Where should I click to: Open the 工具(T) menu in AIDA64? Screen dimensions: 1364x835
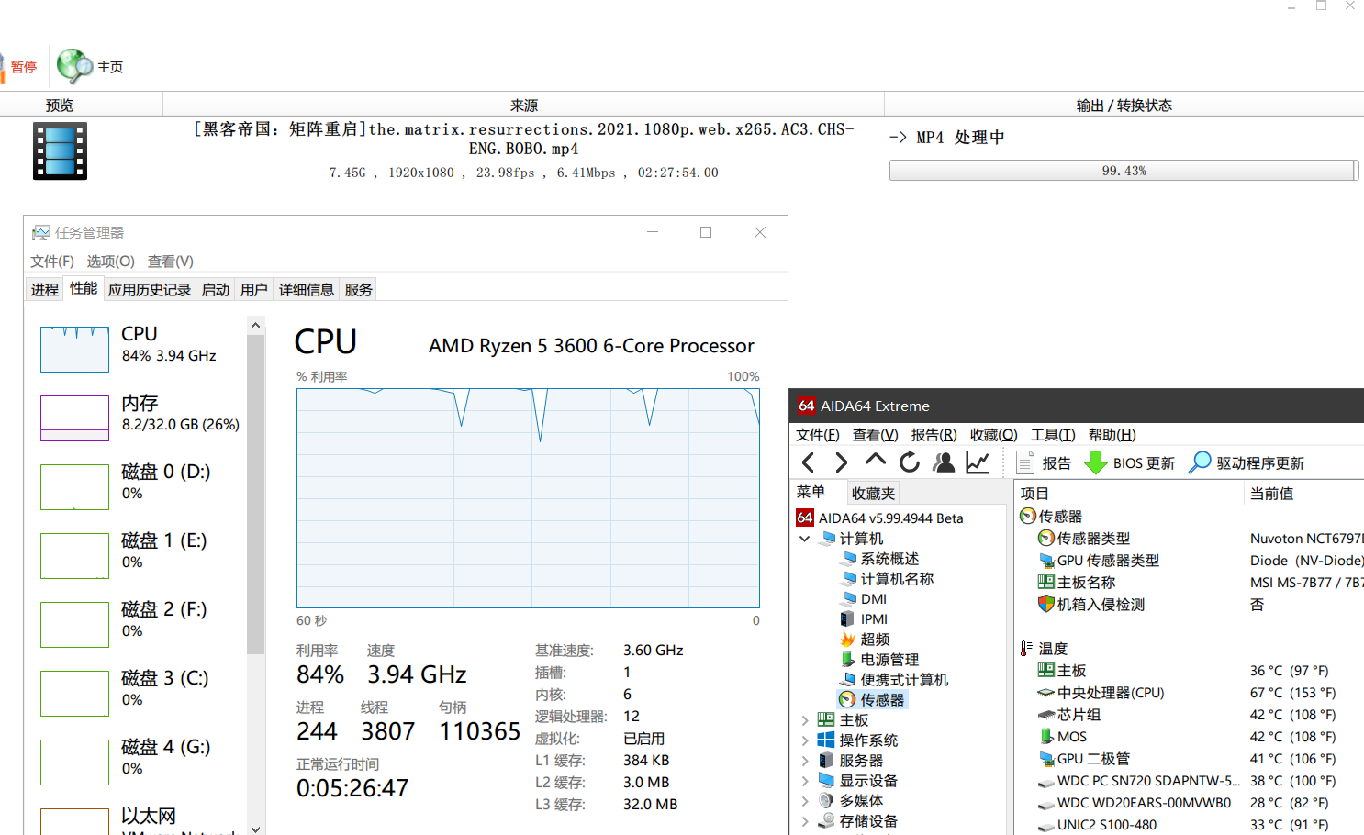[1053, 435]
